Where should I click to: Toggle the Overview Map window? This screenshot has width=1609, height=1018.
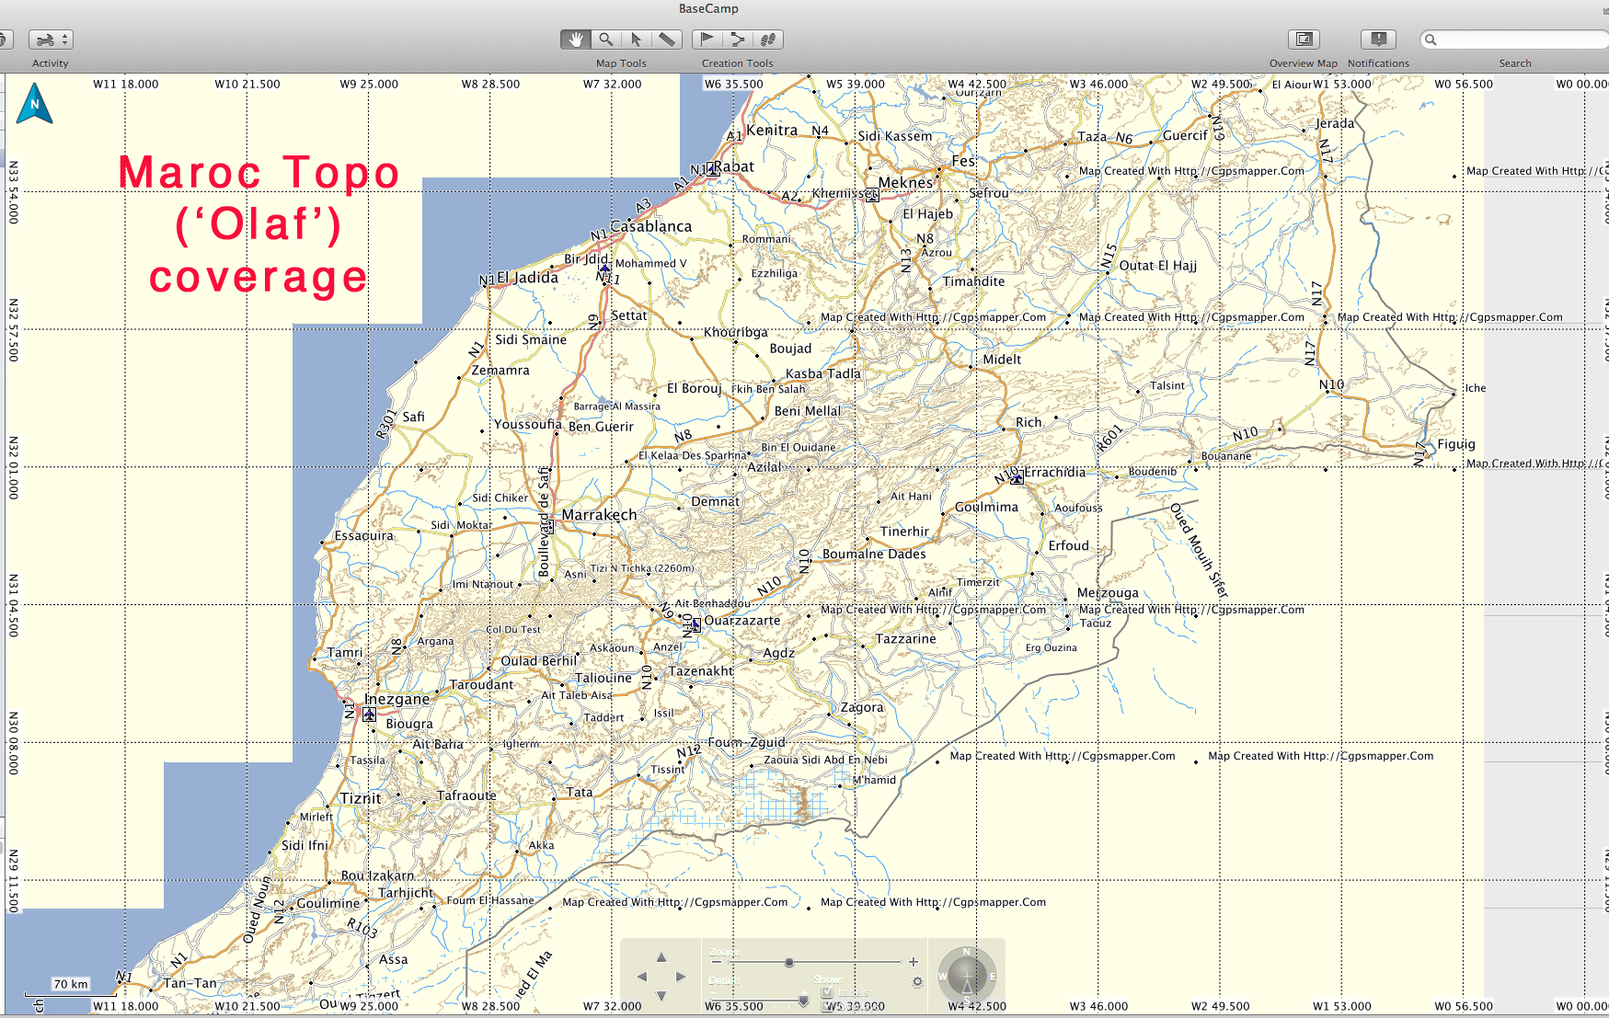pos(1303,40)
